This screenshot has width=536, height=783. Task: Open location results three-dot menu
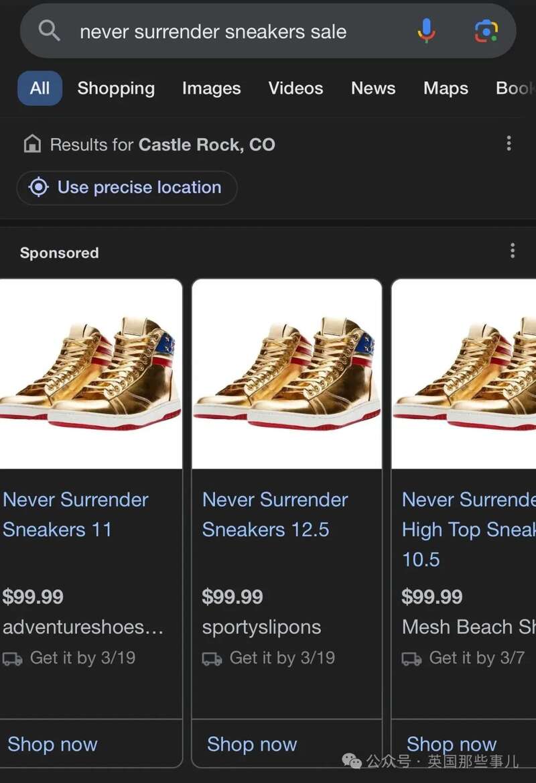[509, 143]
